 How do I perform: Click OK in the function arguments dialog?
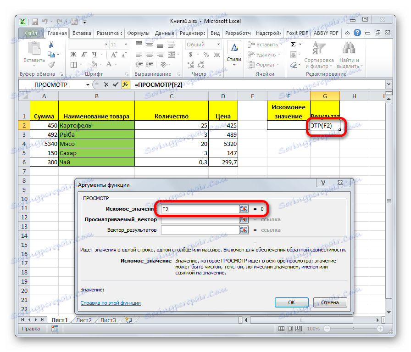tap(291, 302)
